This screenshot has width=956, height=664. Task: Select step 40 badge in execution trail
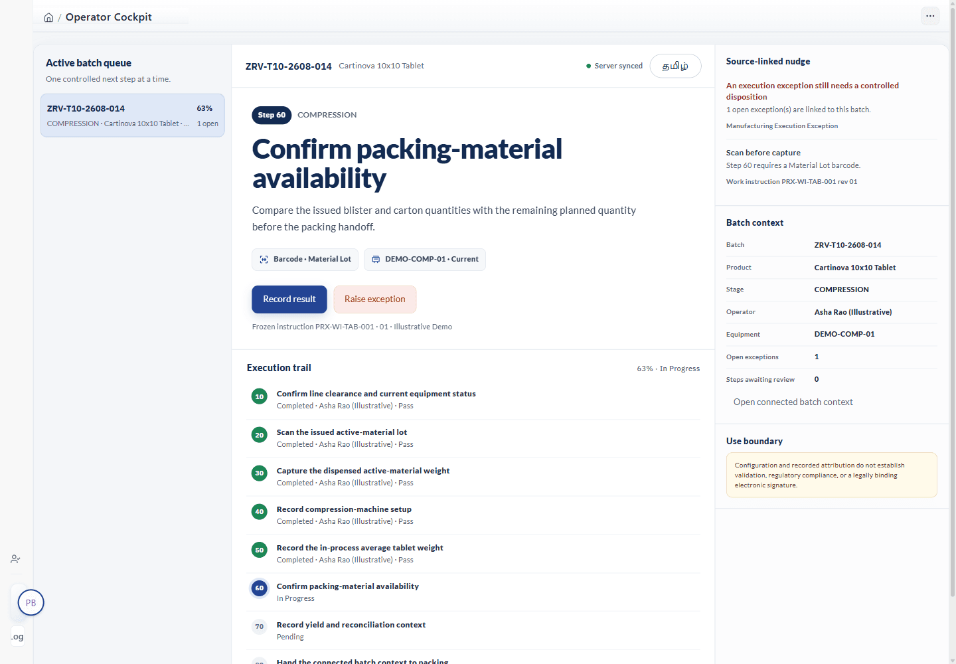click(260, 512)
